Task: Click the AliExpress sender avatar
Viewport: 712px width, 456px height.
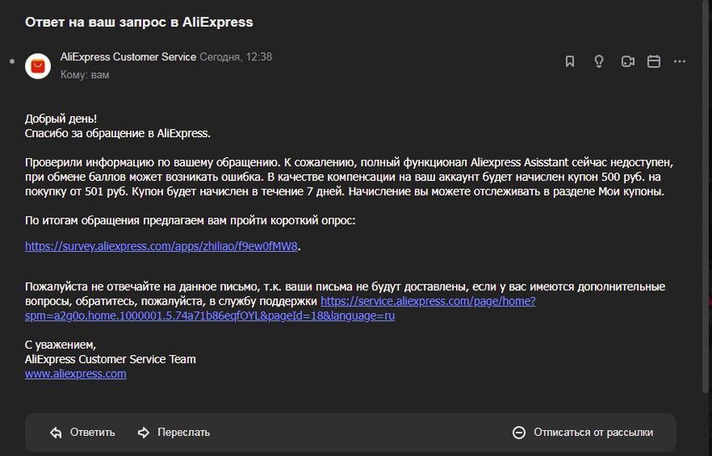Action: point(38,65)
